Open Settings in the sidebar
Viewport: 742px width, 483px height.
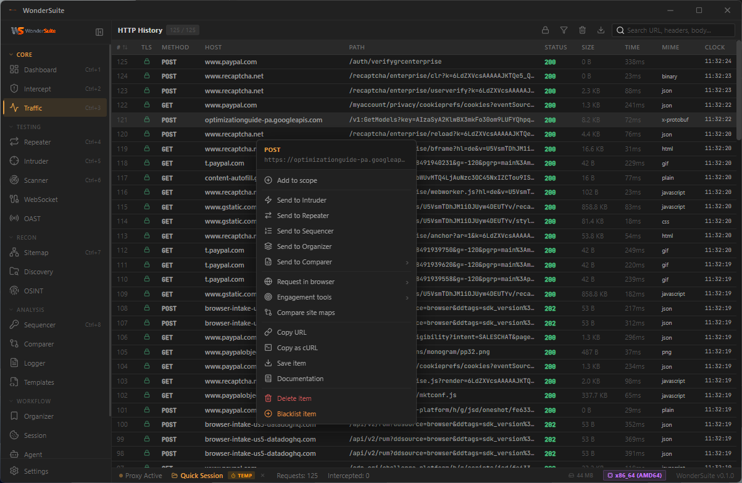tap(54, 471)
